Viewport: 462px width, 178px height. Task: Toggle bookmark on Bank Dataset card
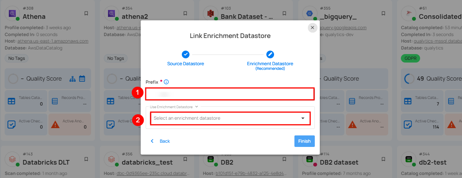pos(285,13)
